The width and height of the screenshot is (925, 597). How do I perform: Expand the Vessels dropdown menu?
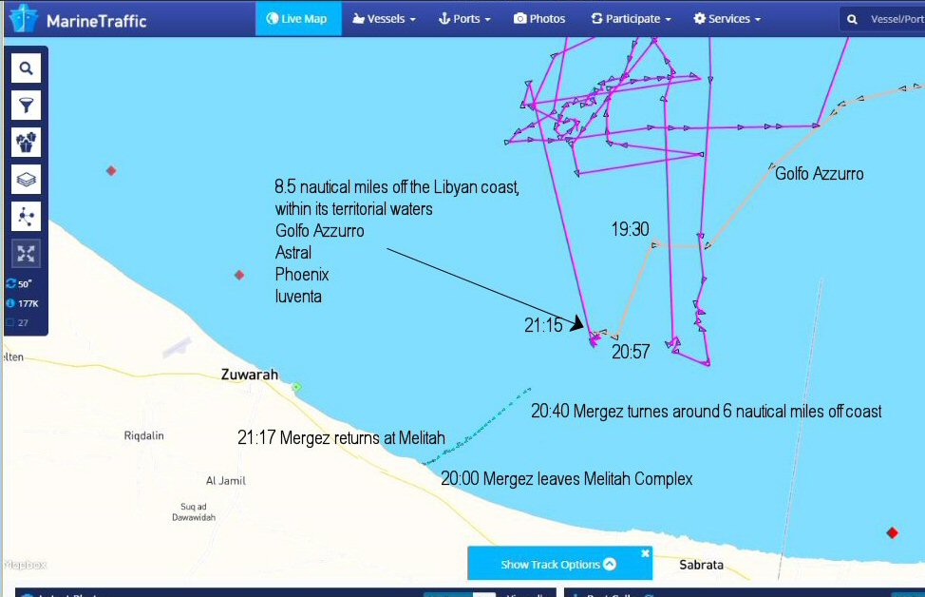click(384, 19)
